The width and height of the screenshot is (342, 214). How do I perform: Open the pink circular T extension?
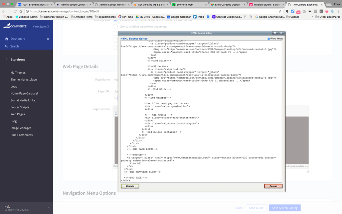pyautogui.click(x=327, y=11)
